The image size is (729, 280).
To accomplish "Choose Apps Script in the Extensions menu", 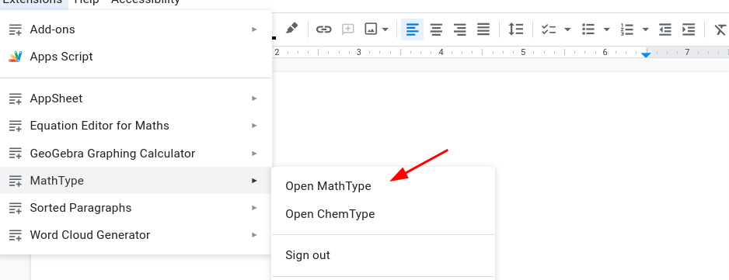I will (136, 57).
